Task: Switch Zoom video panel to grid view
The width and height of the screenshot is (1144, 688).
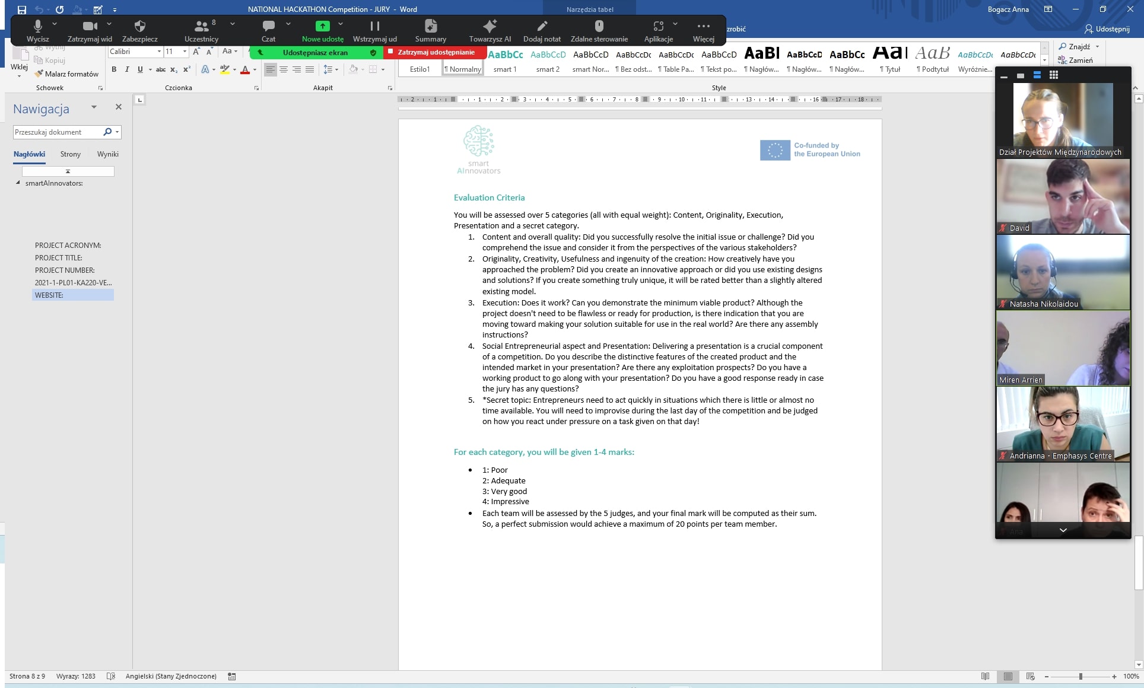Action: pos(1054,75)
